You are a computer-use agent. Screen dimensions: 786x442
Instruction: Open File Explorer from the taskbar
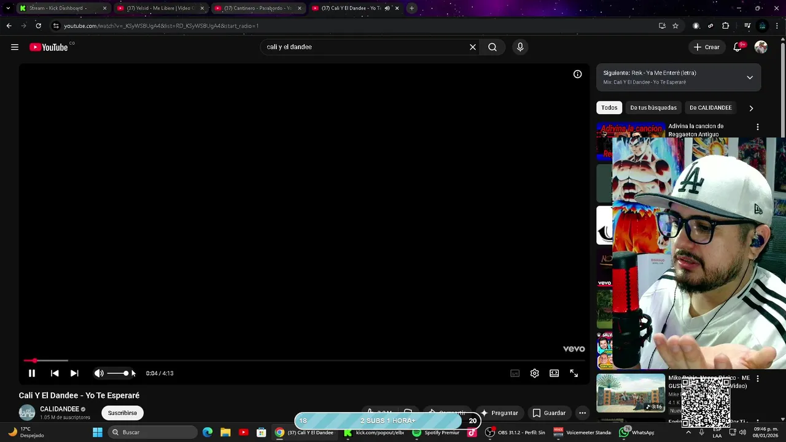point(225,432)
